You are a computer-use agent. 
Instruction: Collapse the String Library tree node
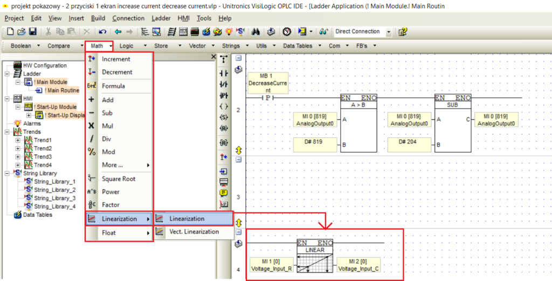point(7,173)
